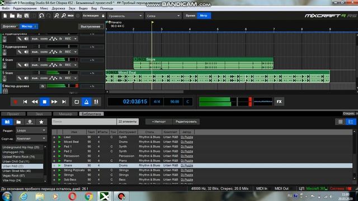The height and width of the screenshot is (201, 358).
Task: Toggle the metronome icon in the transport bar
Action: [x=87, y=102]
